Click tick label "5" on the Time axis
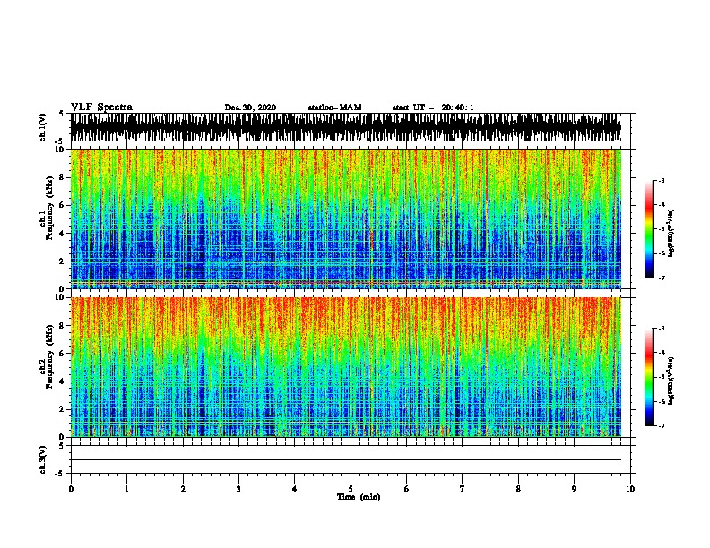 click(351, 489)
